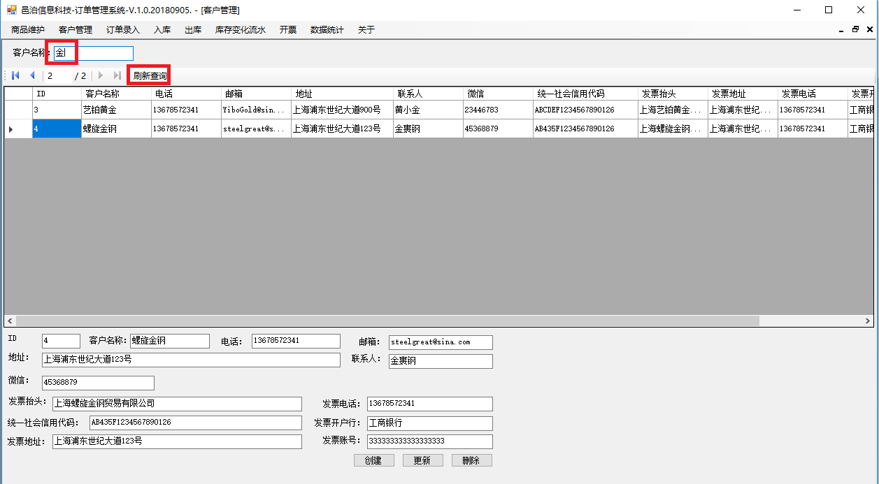Click the 刷新查询 button
Viewport: 879px width, 484px height.
[x=150, y=75]
